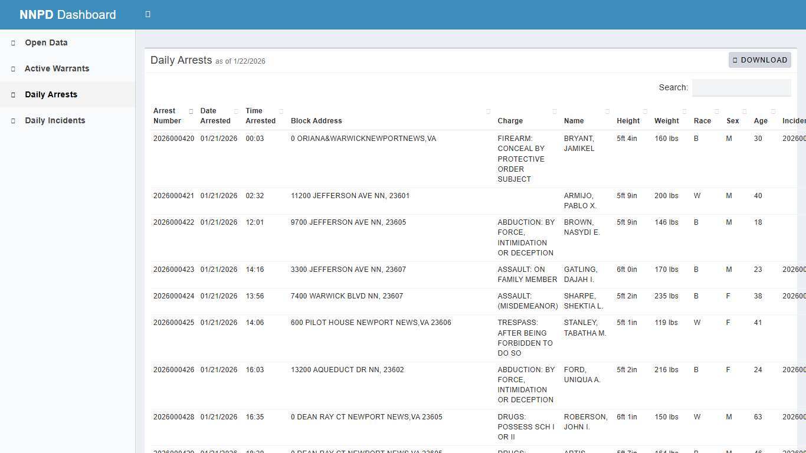The width and height of the screenshot is (806, 453).
Task: Switch to the Open Data view
Action: click(46, 42)
